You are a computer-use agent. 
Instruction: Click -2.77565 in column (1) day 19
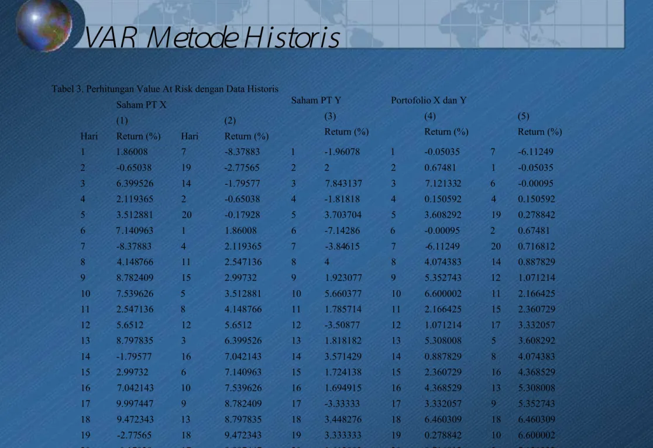[x=134, y=435]
